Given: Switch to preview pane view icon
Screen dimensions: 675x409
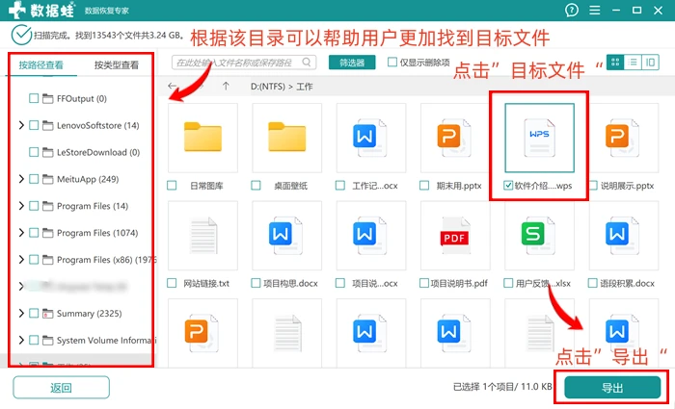Looking at the screenshot, I should click(650, 63).
